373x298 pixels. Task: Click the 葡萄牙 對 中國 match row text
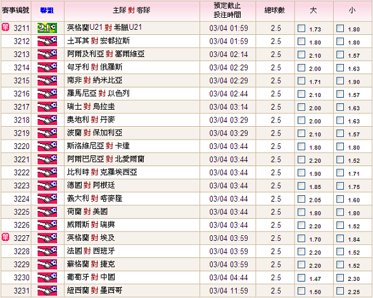pos(91,277)
